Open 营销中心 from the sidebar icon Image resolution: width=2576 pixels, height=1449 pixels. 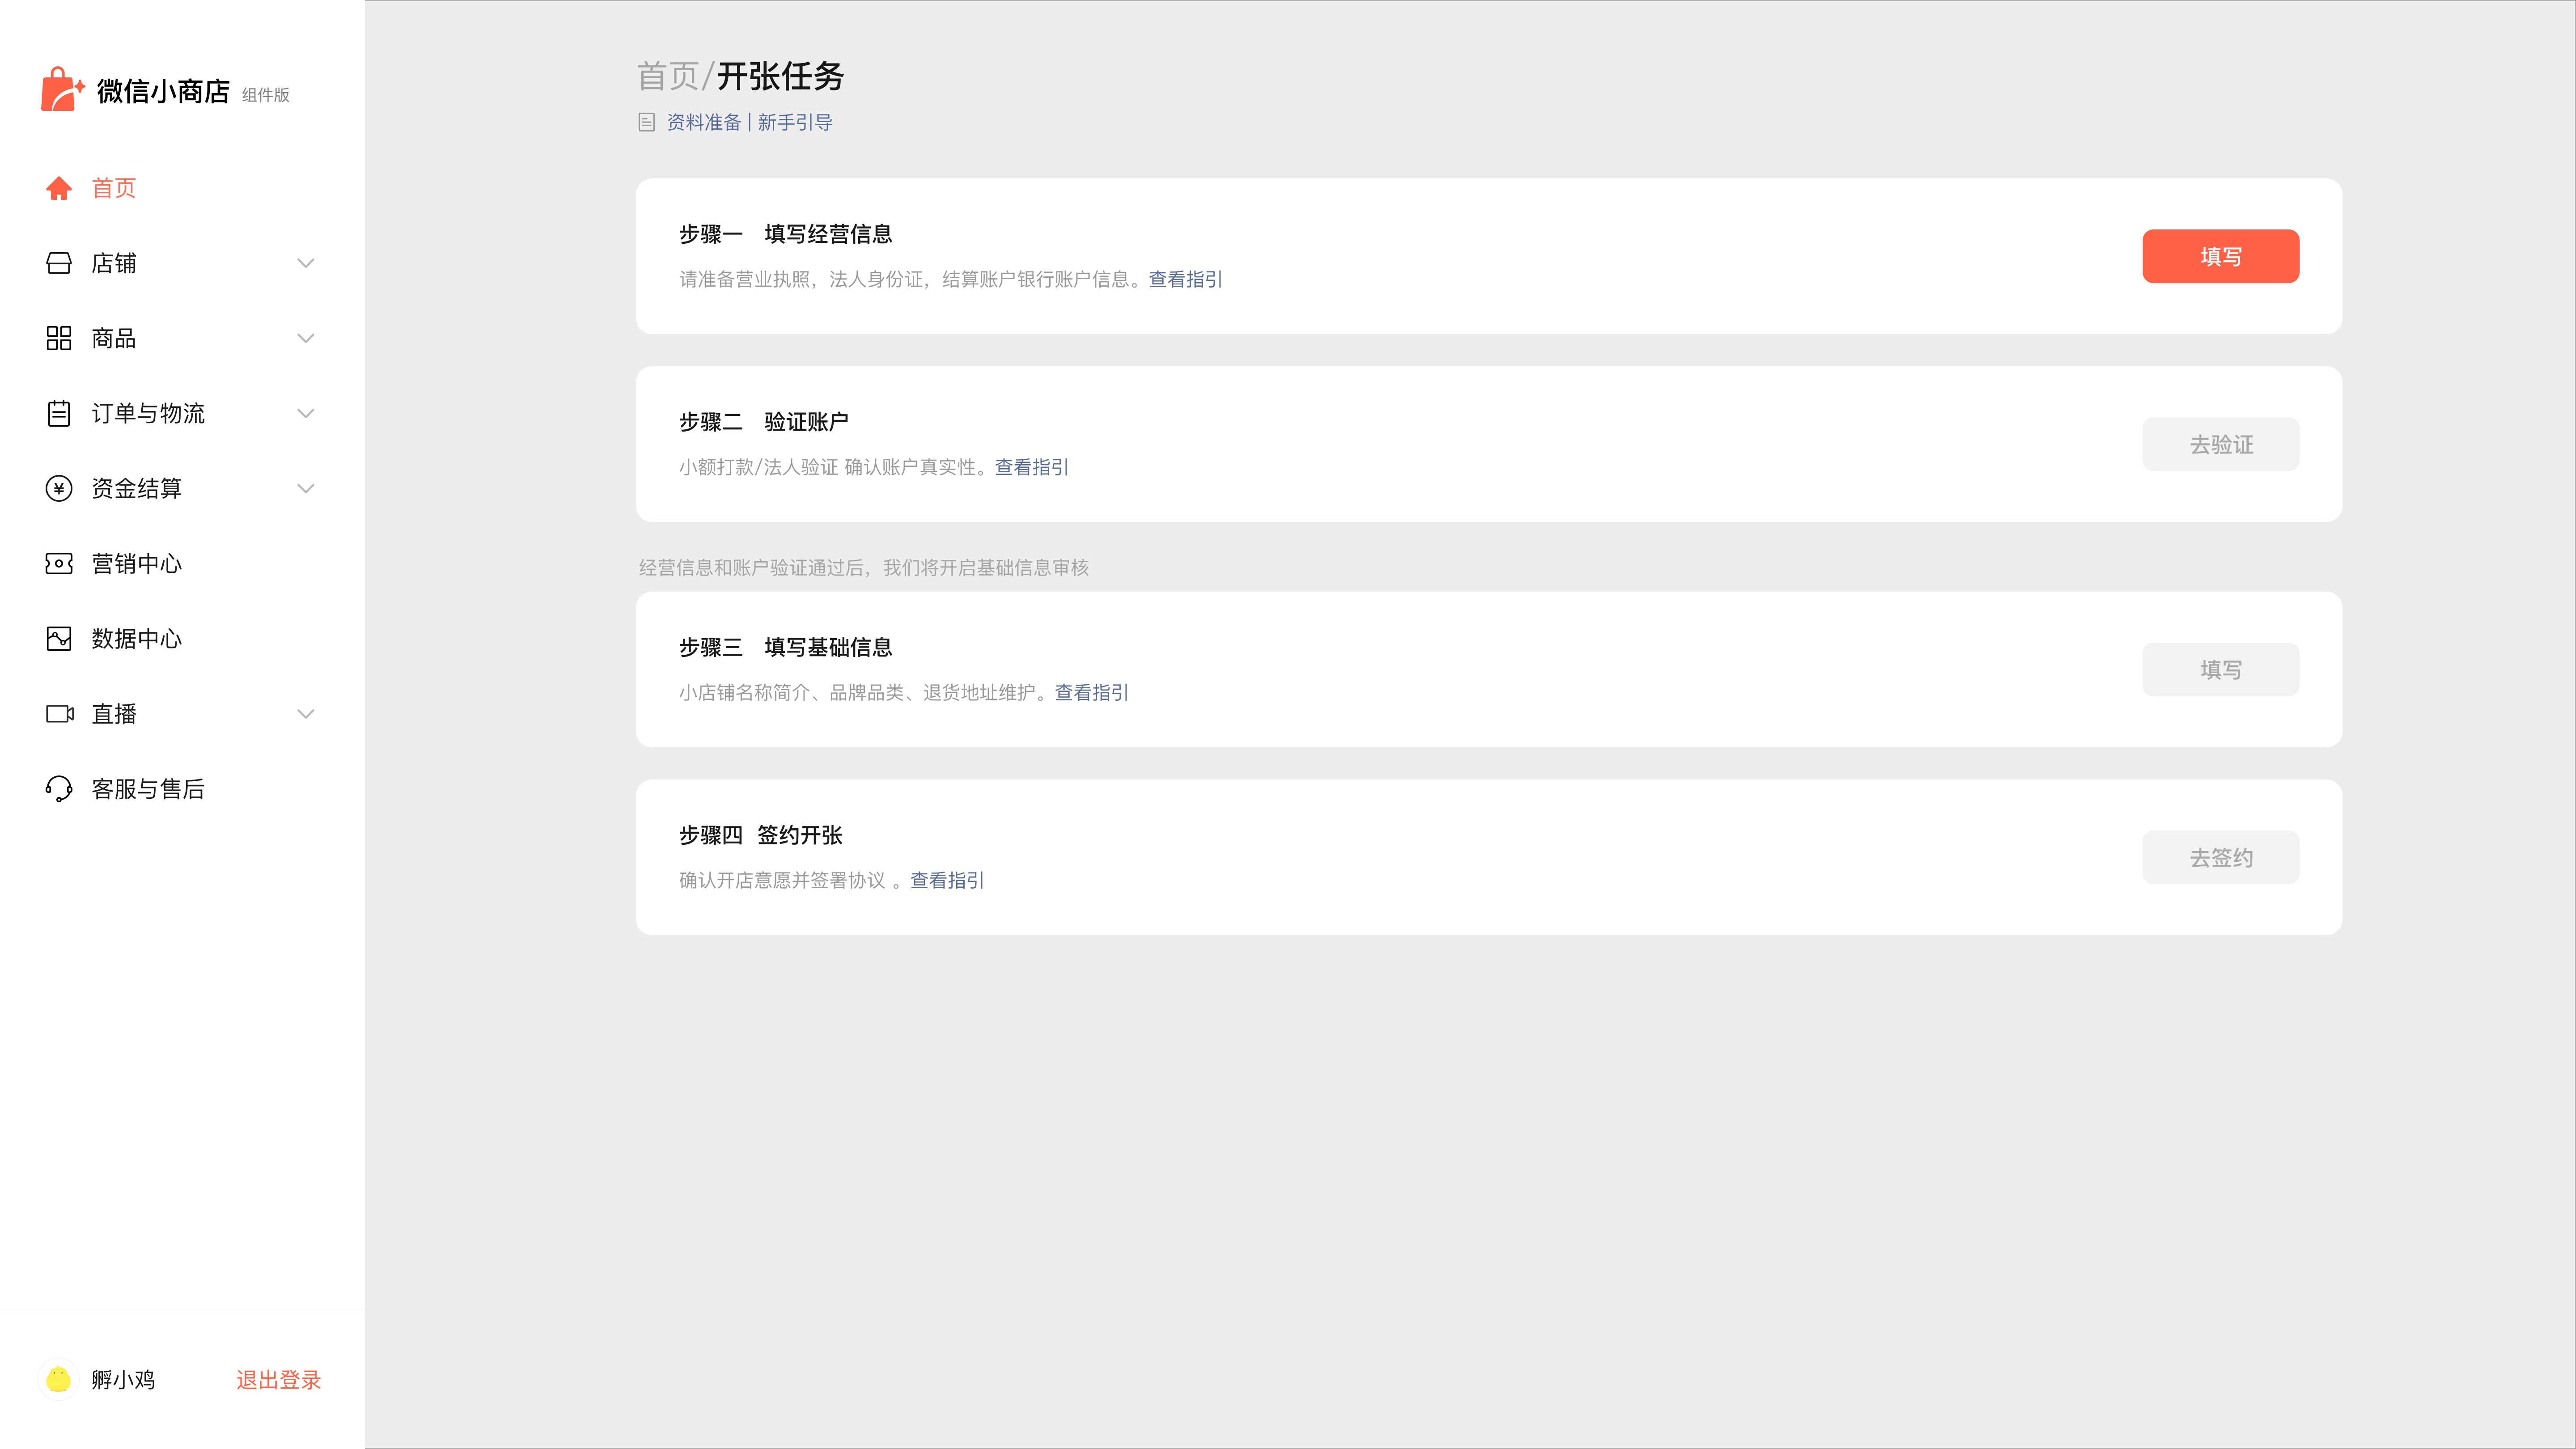point(58,563)
